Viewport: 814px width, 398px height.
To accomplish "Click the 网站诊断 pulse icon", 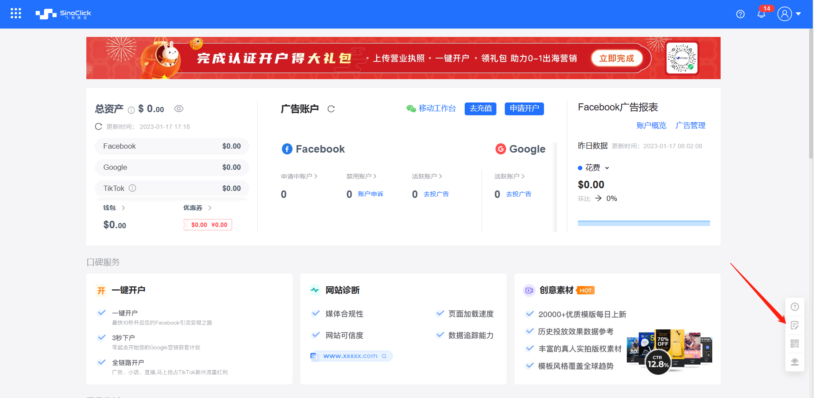I will [x=314, y=290].
